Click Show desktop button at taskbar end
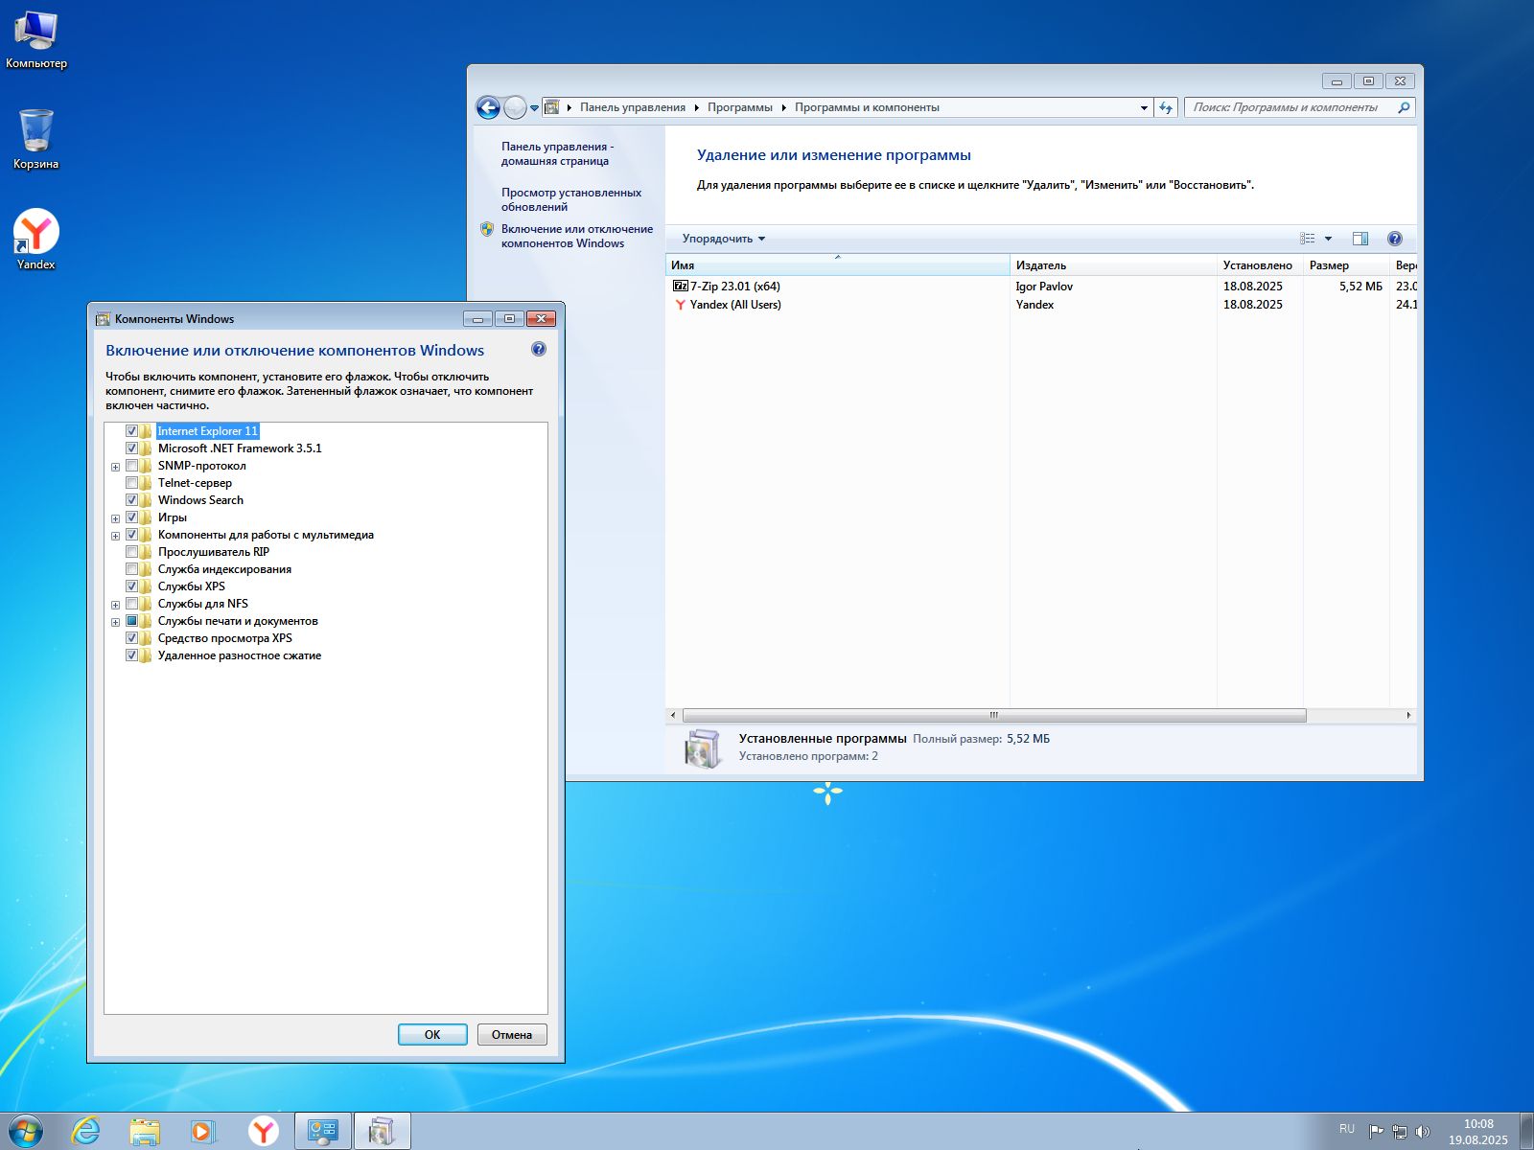The height and width of the screenshot is (1150, 1534). (1526, 1132)
